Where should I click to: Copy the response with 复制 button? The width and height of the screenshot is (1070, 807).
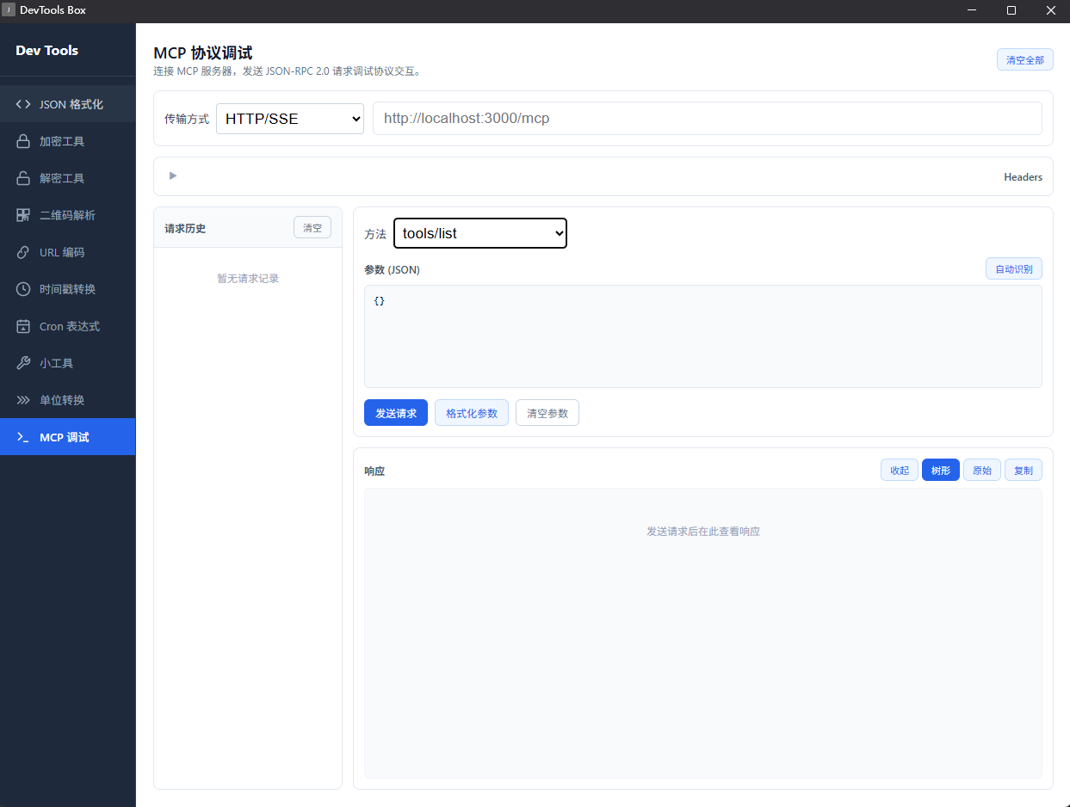coord(1024,471)
